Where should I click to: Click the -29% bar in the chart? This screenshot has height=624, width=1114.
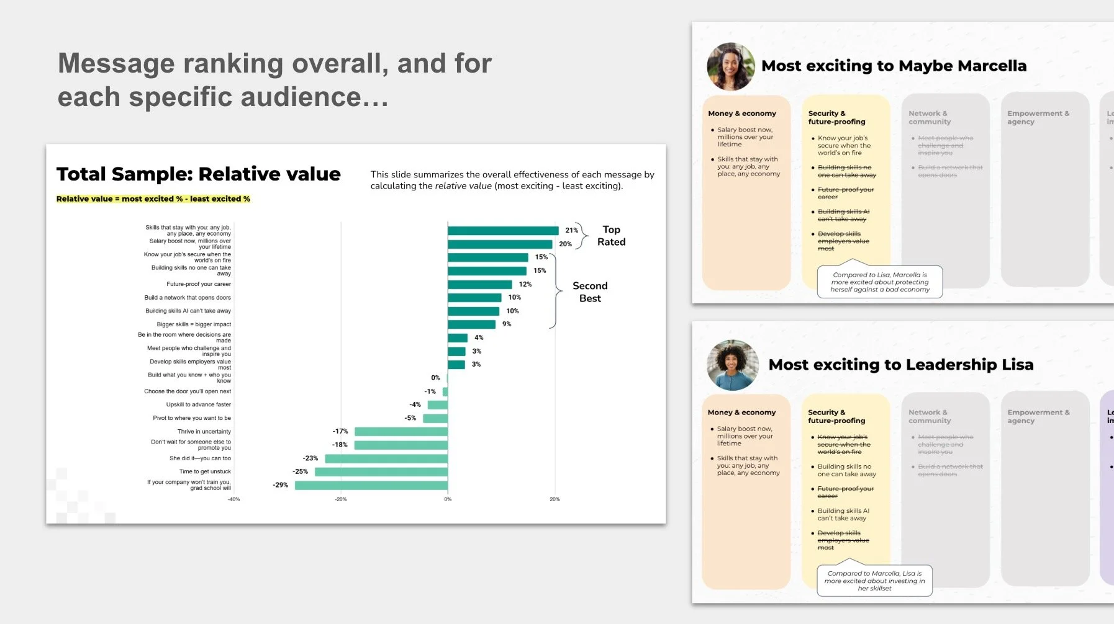click(371, 485)
